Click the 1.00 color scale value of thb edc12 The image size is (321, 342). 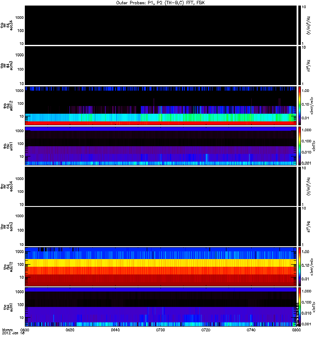pos(305,91)
